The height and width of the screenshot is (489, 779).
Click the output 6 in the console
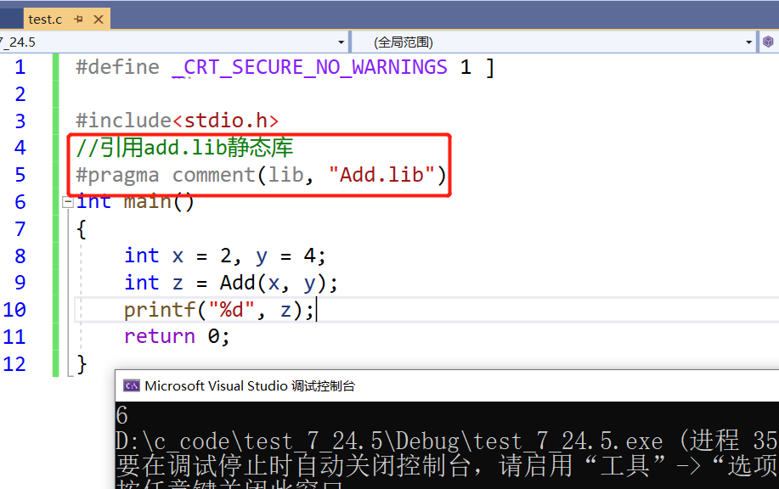[x=121, y=415]
